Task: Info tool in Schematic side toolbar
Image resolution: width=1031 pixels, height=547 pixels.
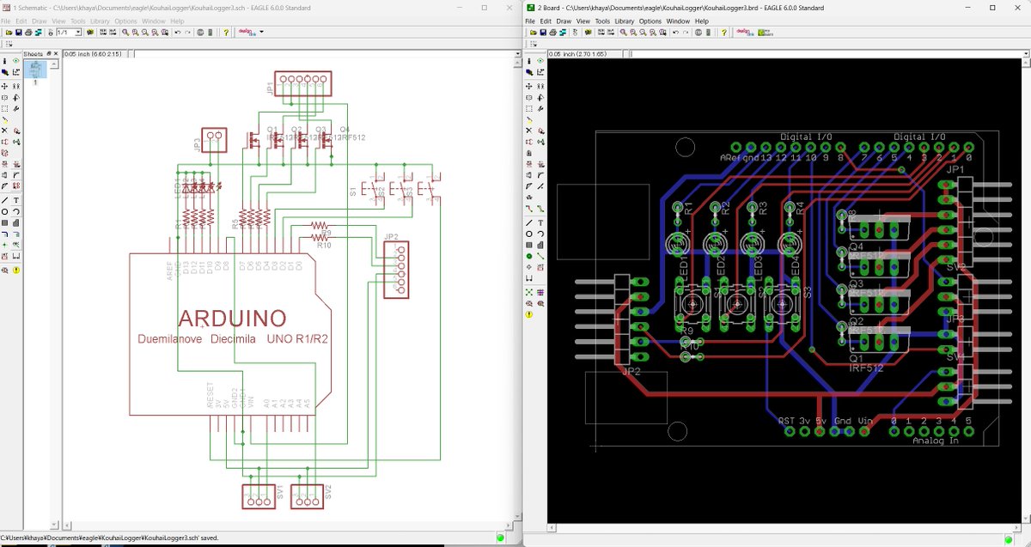Action: click(5, 61)
